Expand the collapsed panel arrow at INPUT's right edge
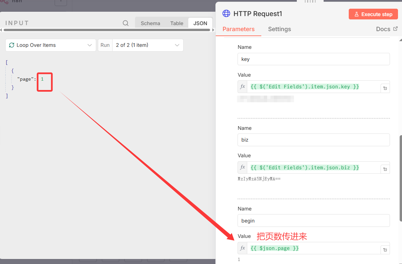This screenshot has height=264, width=402. (213, 29)
